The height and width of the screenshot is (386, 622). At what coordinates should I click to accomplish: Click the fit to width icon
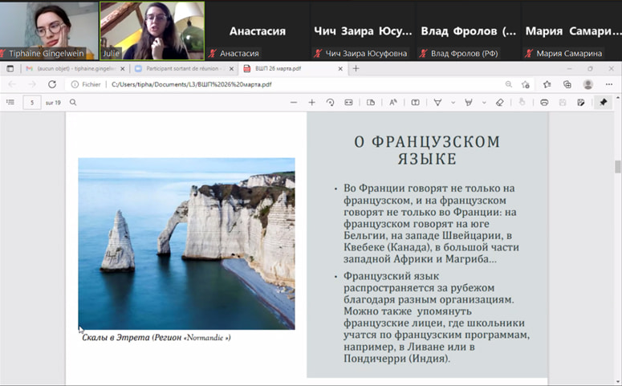pyautogui.click(x=348, y=103)
